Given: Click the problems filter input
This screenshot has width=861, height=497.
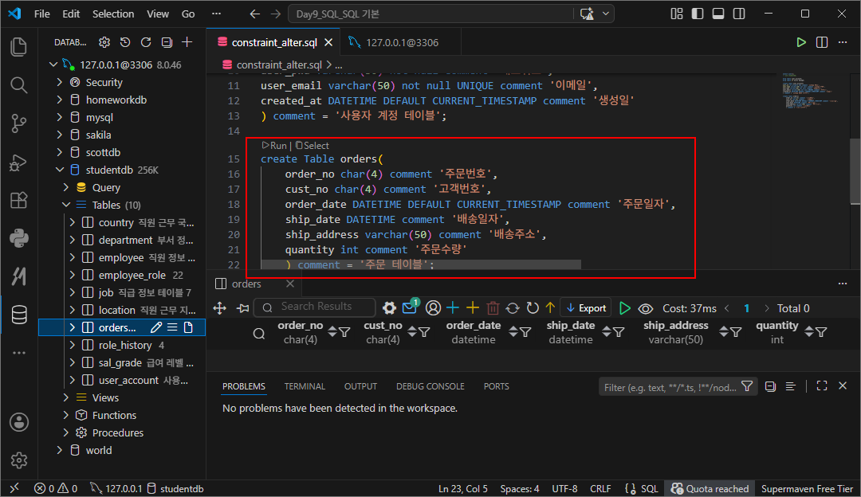Looking at the screenshot, I should point(670,387).
